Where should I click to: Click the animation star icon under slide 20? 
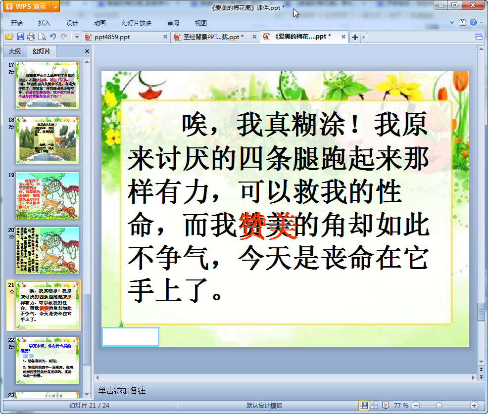click(x=11, y=237)
